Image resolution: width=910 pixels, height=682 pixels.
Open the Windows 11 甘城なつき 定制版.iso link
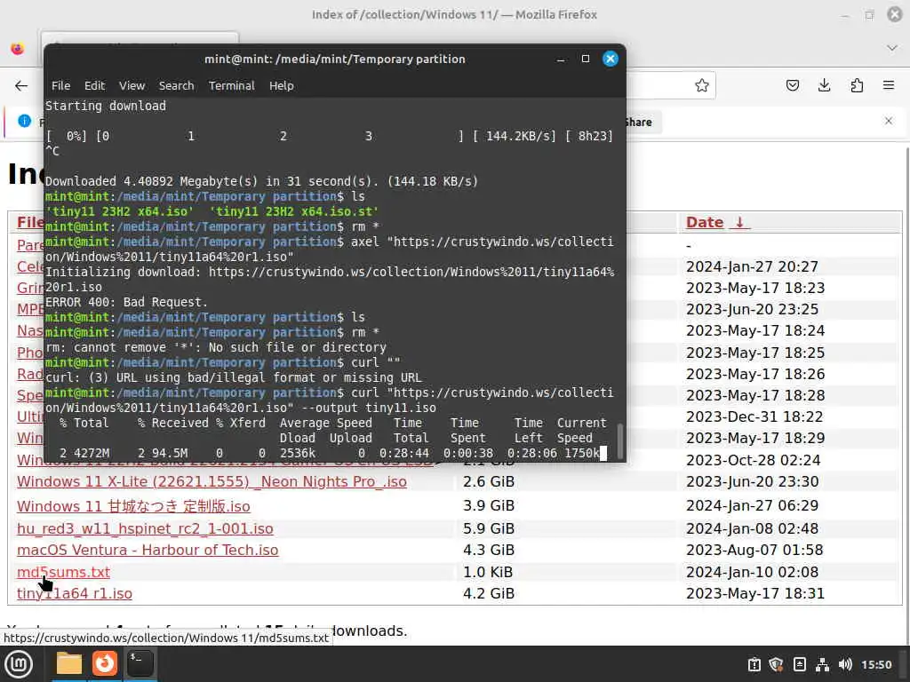[133, 505]
